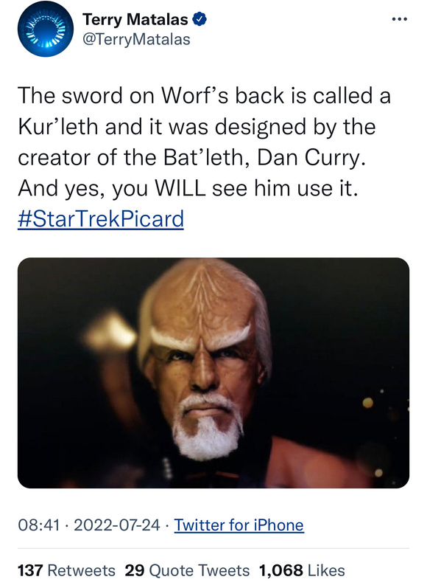Click the word Kur'leth in the tweet
The height and width of the screenshot is (588, 427).
tap(58, 126)
